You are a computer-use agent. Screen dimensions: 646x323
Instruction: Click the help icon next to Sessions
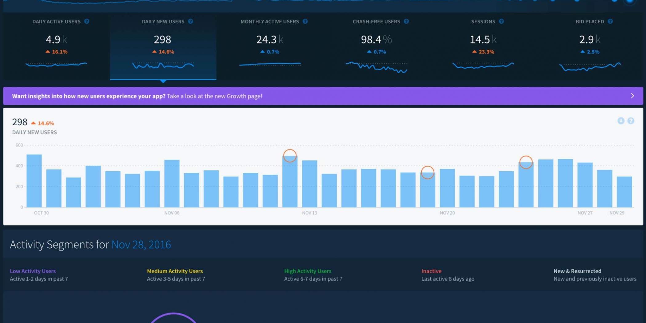501,22
